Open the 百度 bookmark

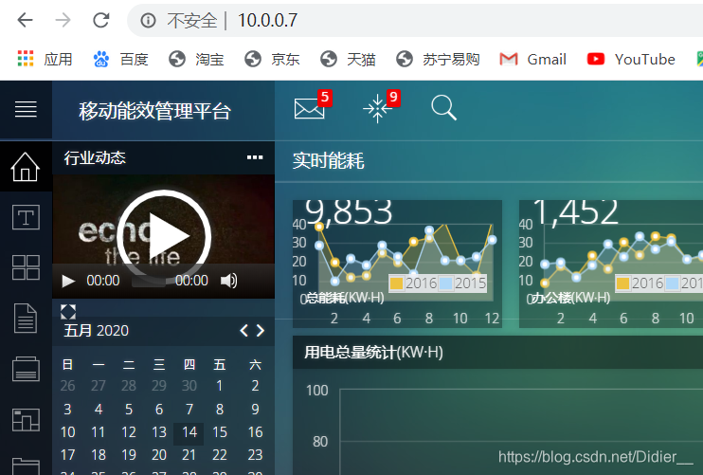click(x=120, y=59)
